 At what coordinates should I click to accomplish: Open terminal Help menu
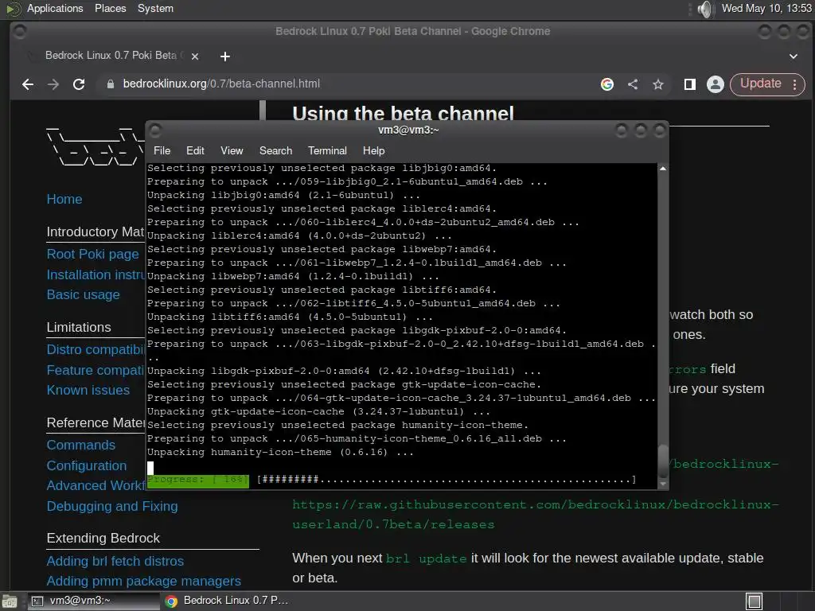coord(374,150)
